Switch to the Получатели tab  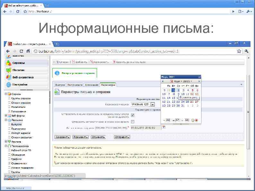click(x=75, y=85)
